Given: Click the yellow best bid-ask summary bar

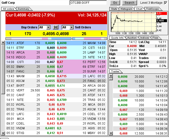Looking at the screenshot, I should click(56, 34).
